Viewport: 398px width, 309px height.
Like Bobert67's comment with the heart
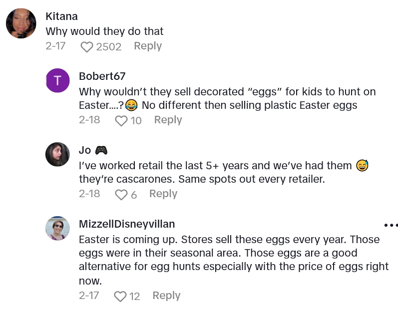pyautogui.click(x=121, y=121)
